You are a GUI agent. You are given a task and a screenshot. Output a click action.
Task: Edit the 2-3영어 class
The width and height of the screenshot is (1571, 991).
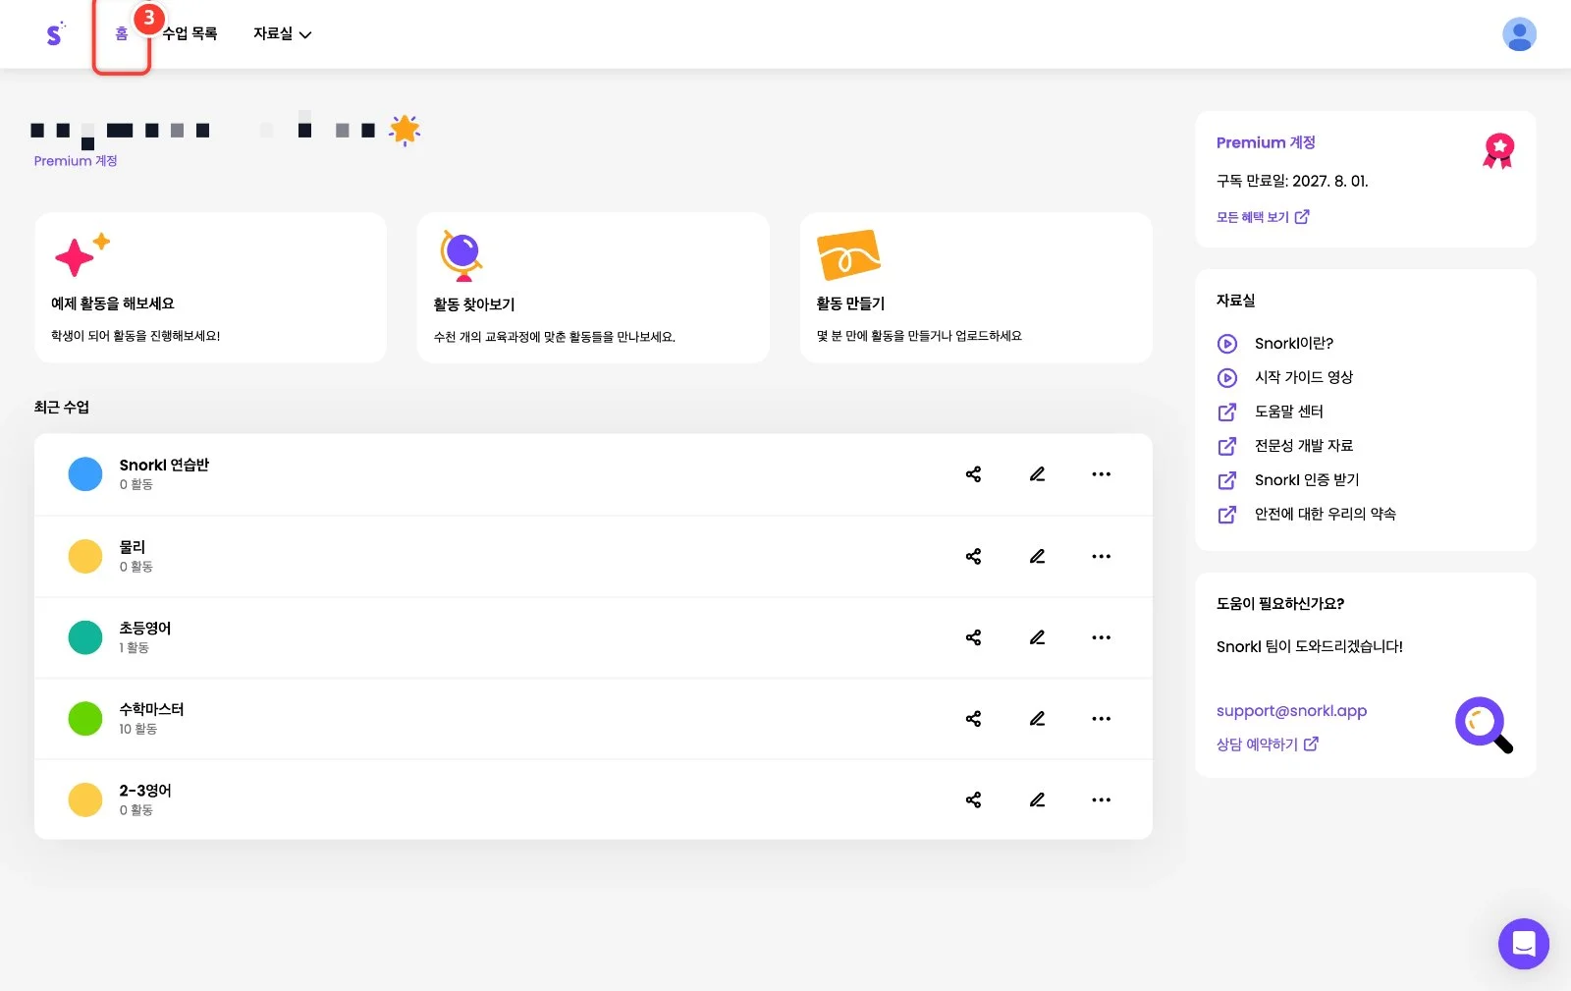(x=1037, y=800)
